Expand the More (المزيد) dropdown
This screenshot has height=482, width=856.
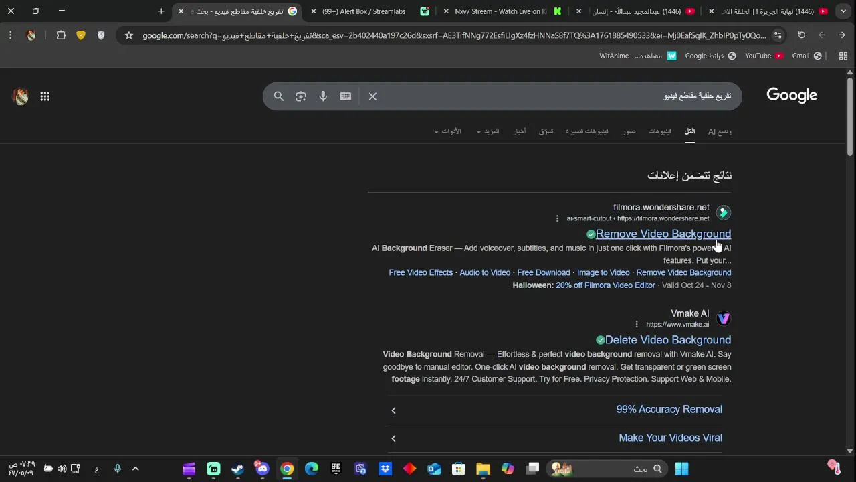488,131
